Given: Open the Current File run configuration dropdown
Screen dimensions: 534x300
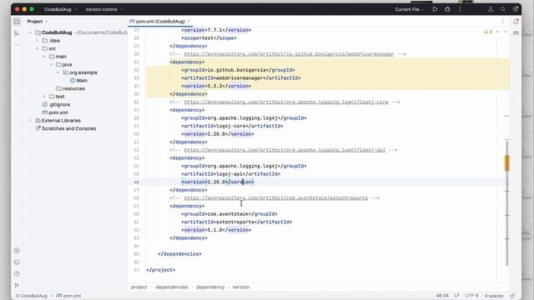Looking at the screenshot, I should coord(410,9).
